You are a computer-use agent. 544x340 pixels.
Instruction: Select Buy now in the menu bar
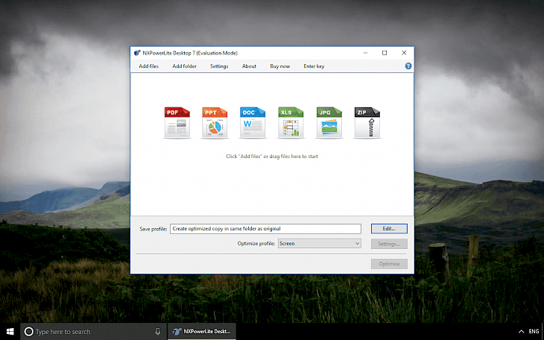click(280, 66)
